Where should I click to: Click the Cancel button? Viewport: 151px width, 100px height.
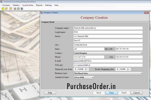coord(137,93)
